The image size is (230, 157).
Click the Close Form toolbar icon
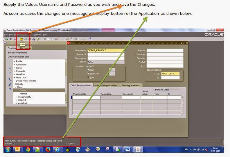(38, 39)
